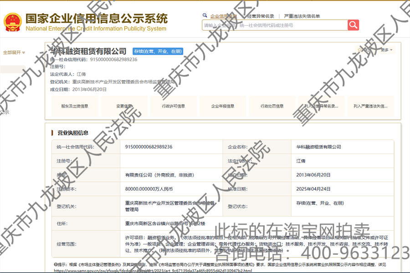Select the 经营异常名录 search tab

tap(261, 16)
